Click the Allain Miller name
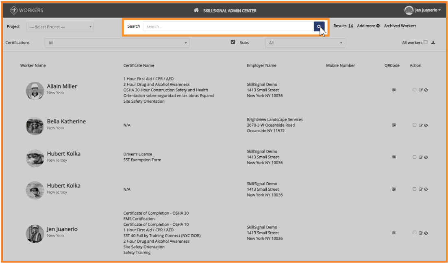Viewport: 448px width, 263px height. pyautogui.click(x=62, y=86)
